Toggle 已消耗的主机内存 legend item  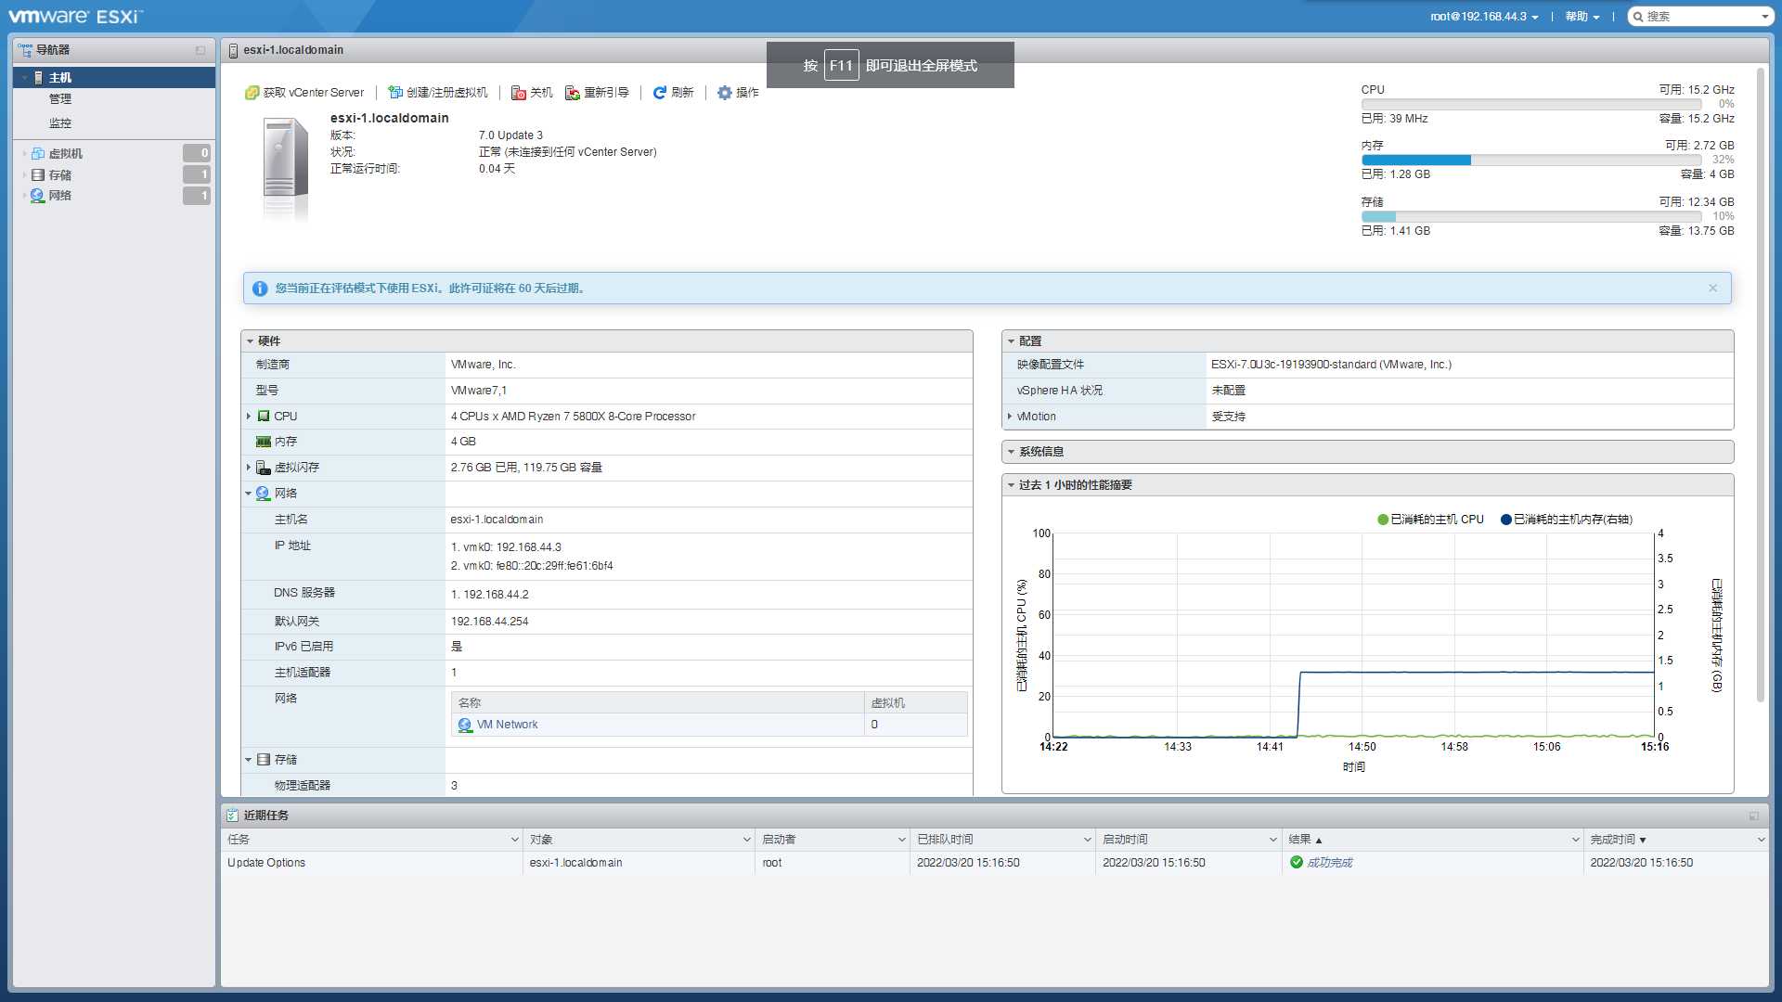coord(1567,520)
